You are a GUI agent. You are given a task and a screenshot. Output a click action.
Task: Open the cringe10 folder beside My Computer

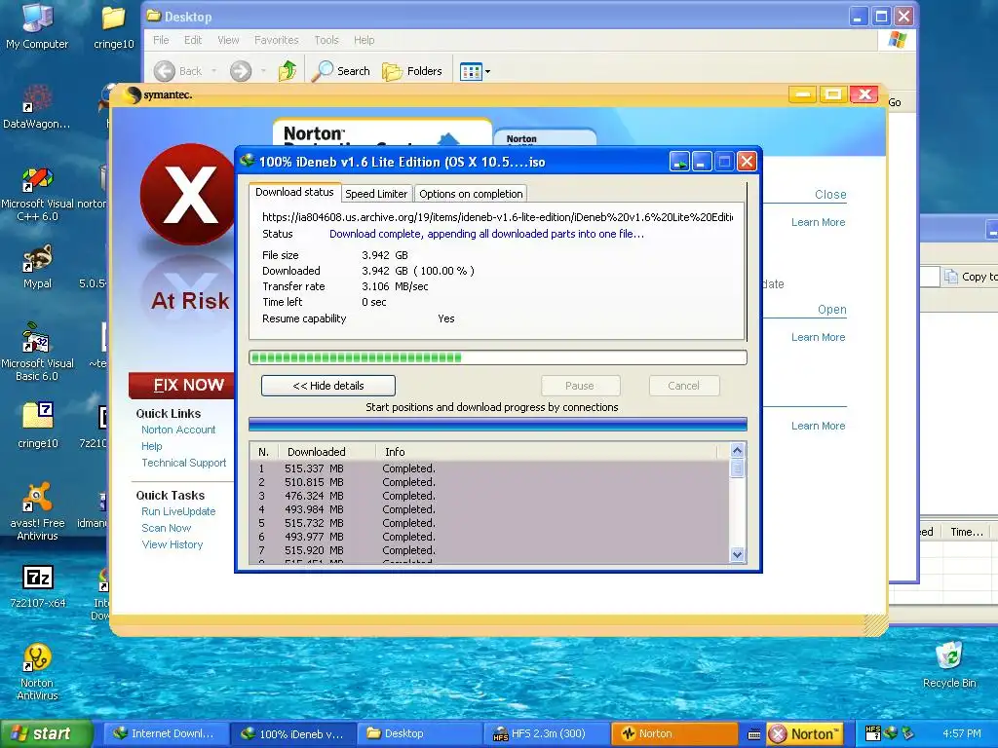pyautogui.click(x=113, y=26)
